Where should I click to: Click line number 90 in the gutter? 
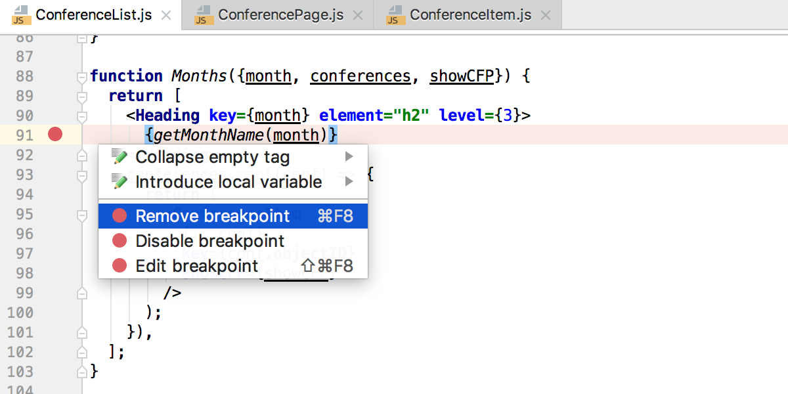24,116
